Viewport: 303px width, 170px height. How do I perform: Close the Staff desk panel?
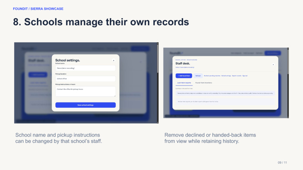pos(273,65)
